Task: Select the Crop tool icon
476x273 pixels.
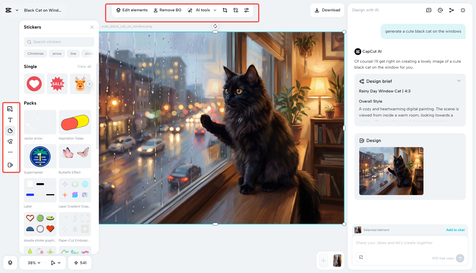Action: tap(225, 10)
